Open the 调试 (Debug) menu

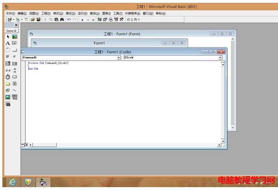click(x=71, y=13)
